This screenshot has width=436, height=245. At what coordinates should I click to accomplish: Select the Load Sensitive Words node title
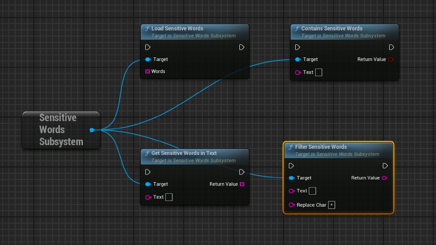[x=177, y=29]
